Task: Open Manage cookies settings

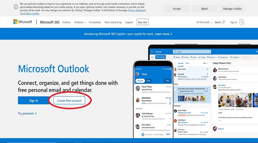Action: tap(232, 9)
